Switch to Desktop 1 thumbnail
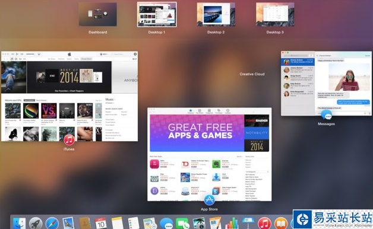The width and height of the screenshot is (373, 229). [157, 14]
